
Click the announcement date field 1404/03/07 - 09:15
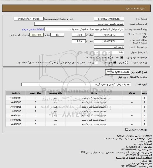pos(29,19)
